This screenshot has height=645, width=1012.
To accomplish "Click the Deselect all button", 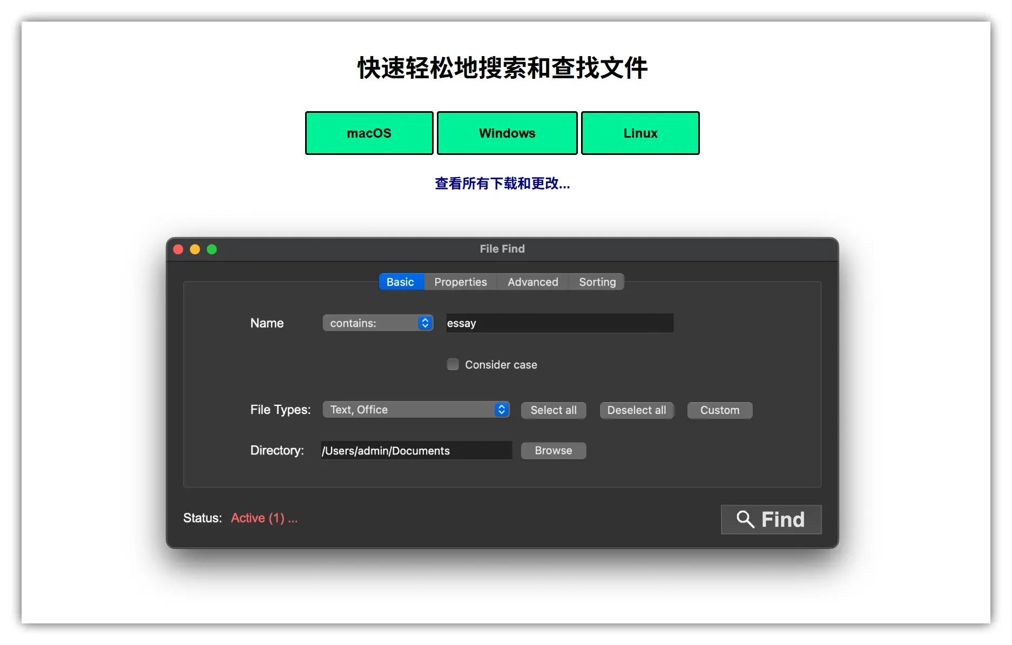I will (x=637, y=410).
